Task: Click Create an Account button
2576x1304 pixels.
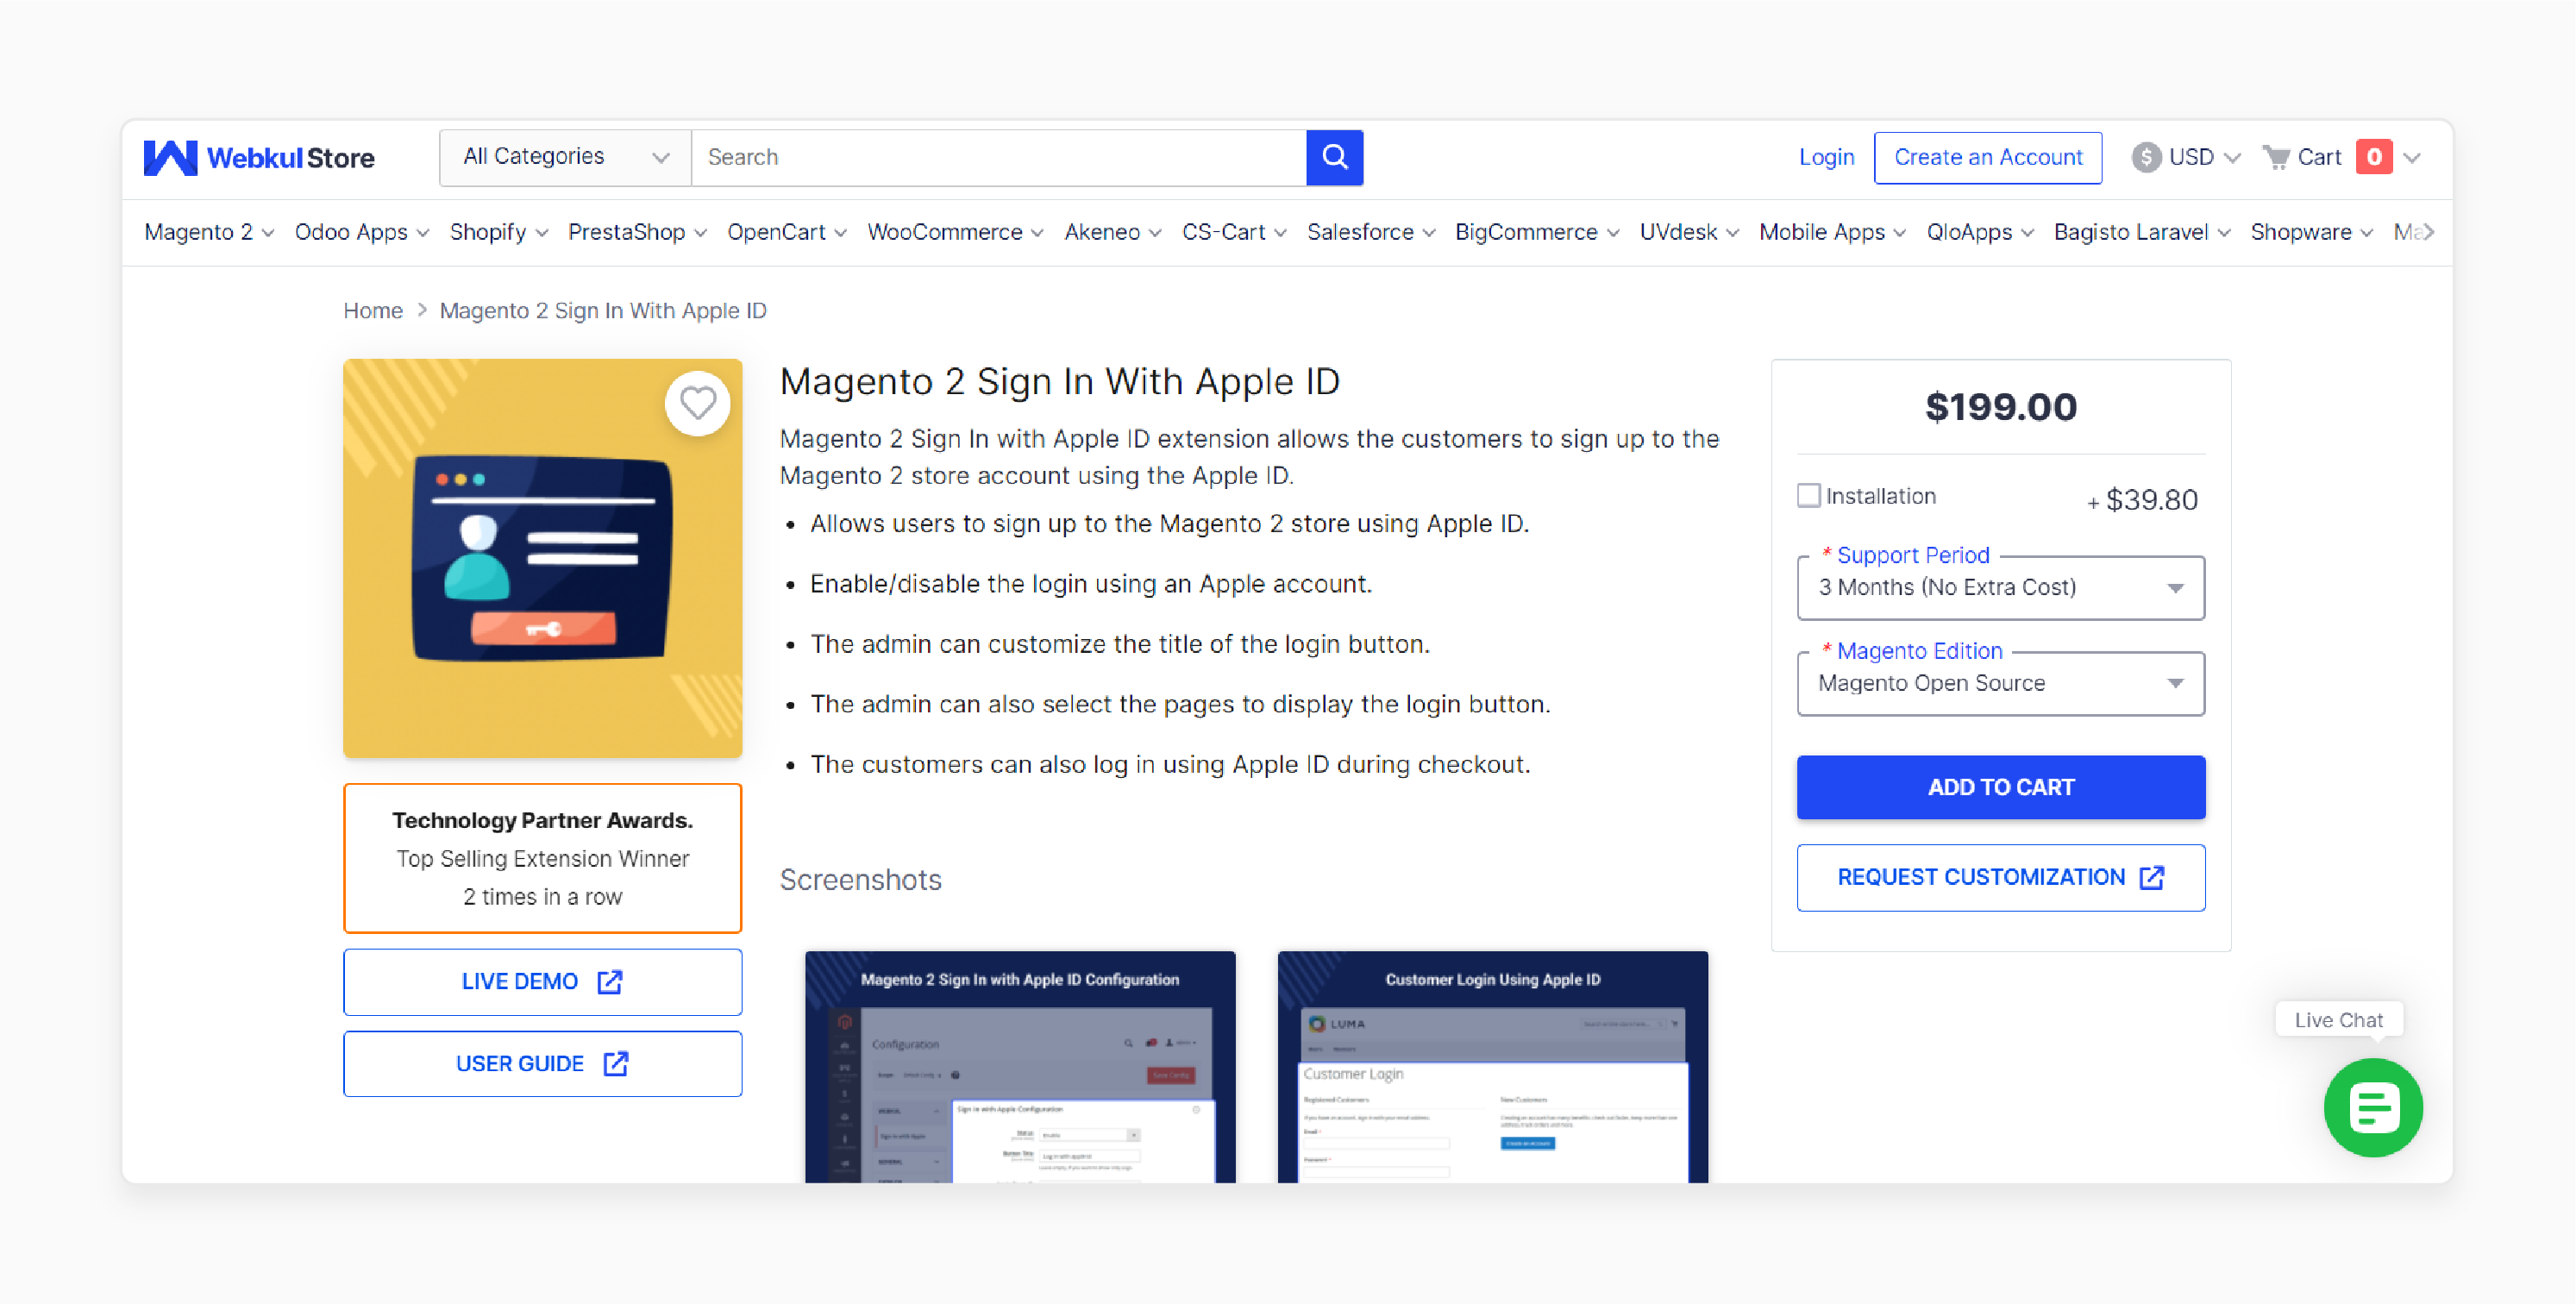Action: point(1987,157)
